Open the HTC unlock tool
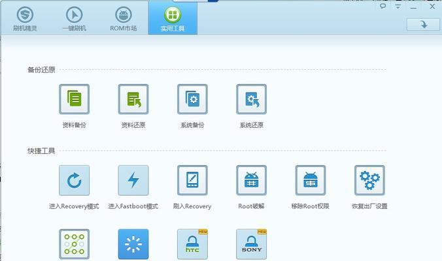 [192, 244]
